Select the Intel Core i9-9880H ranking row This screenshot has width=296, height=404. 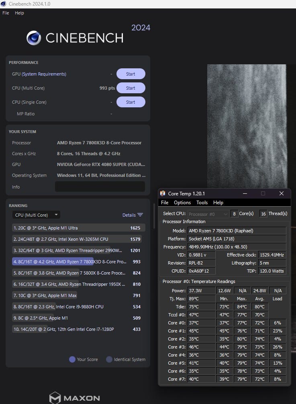[78, 307]
